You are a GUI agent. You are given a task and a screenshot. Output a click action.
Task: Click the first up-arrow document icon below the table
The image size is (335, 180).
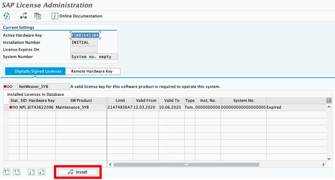click(7, 172)
